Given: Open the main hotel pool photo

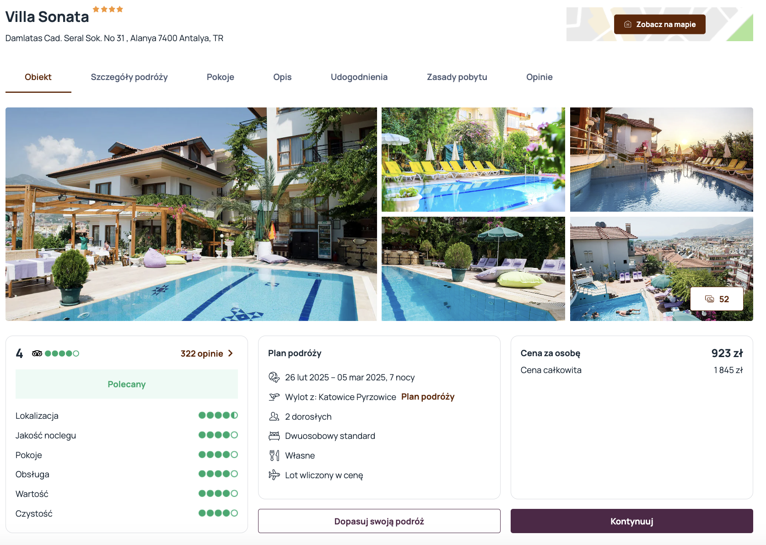Looking at the screenshot, I should coord(191,214).
